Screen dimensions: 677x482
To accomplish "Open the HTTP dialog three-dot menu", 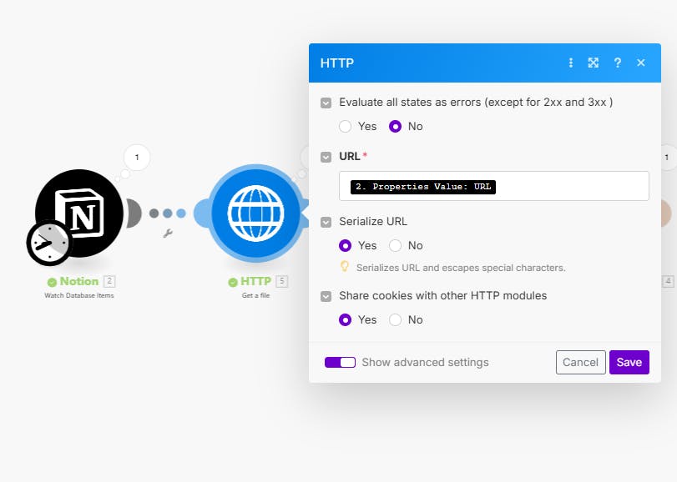I will pos(571,63).
